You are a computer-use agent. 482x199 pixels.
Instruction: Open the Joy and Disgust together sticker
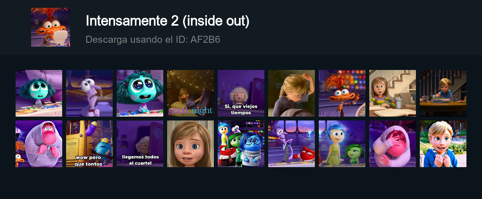342,144
